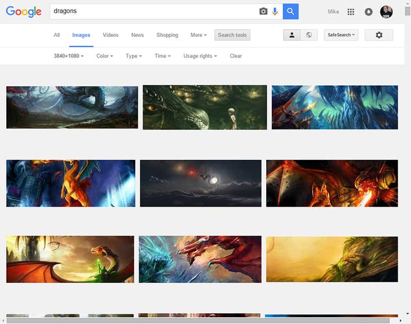Open the Color filter dropdown
This screenshot has height=324, width=411.
tap(105, 56)
